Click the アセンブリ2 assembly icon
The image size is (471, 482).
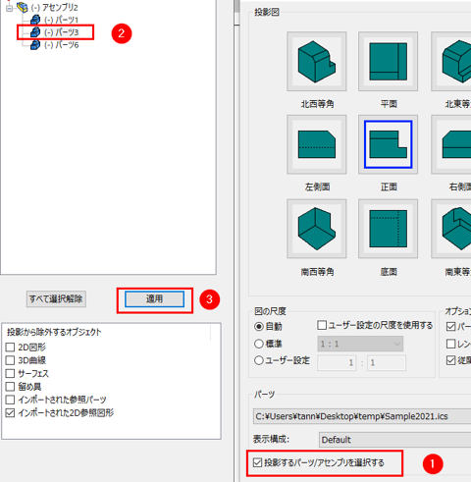[x=22, y=7]
